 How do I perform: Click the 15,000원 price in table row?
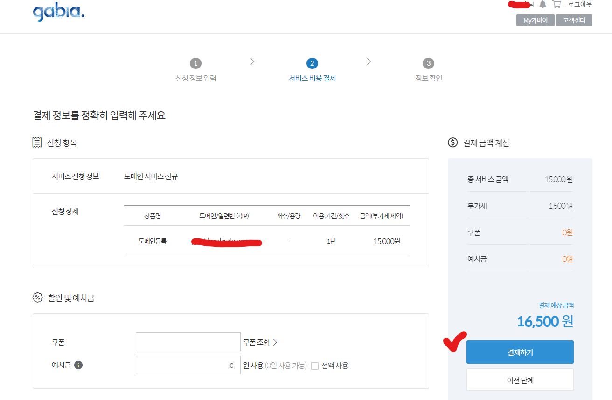pos(387,241)
